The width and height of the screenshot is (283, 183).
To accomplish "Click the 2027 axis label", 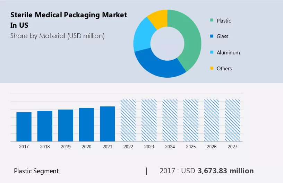I will click(232, 147).
